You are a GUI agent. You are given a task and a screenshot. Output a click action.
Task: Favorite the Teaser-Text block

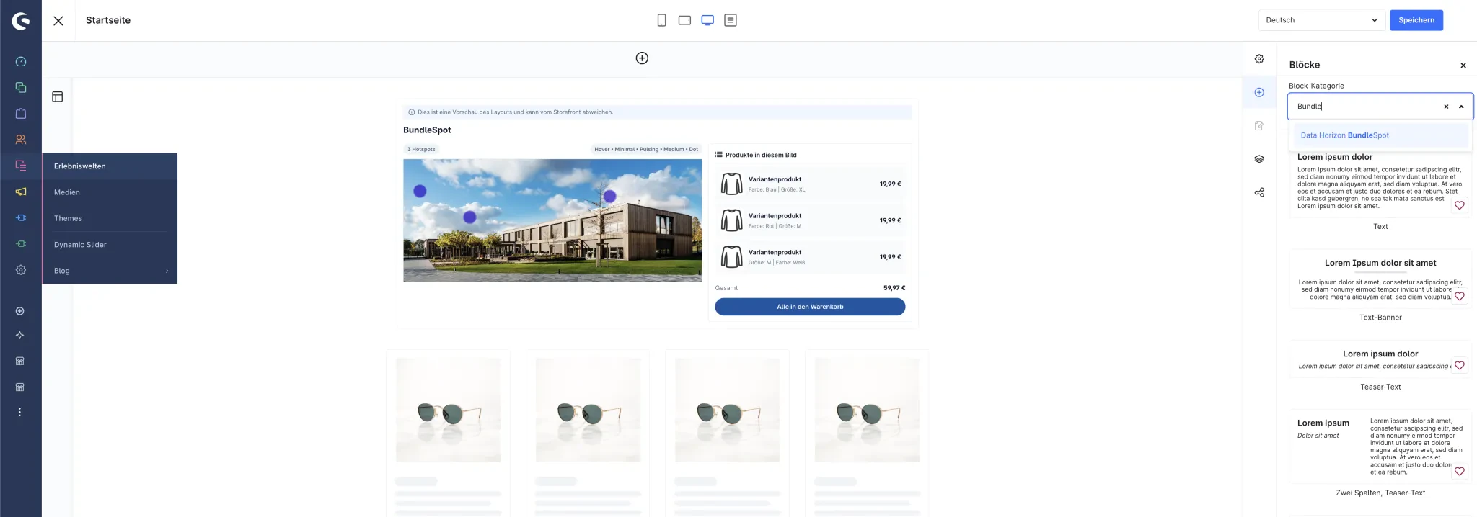tap(1459, 365)
